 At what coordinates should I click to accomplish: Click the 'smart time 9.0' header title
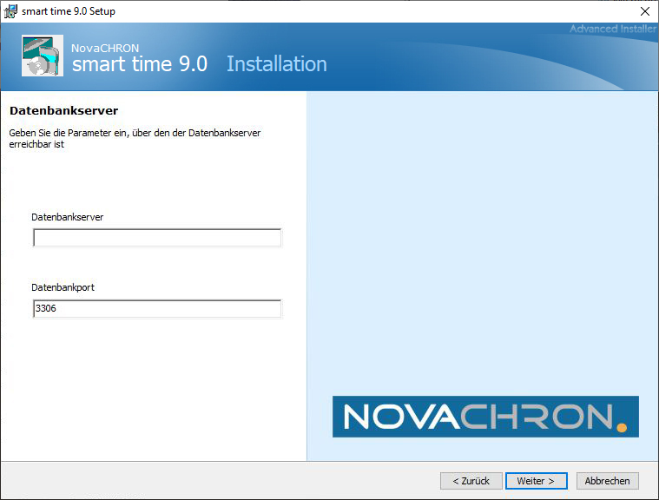[139, 64]
